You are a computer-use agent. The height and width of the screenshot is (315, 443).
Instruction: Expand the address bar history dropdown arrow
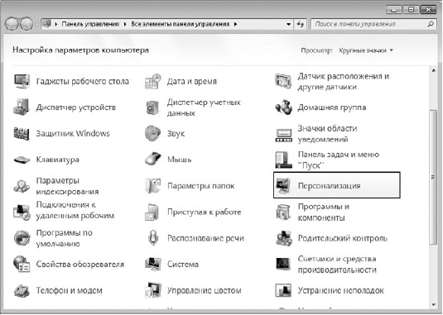(x=288, y=24)
